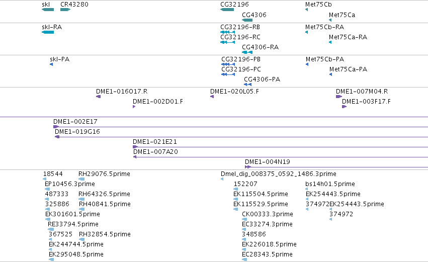Select the Met75Cb gene

click(x=306, y=10)
